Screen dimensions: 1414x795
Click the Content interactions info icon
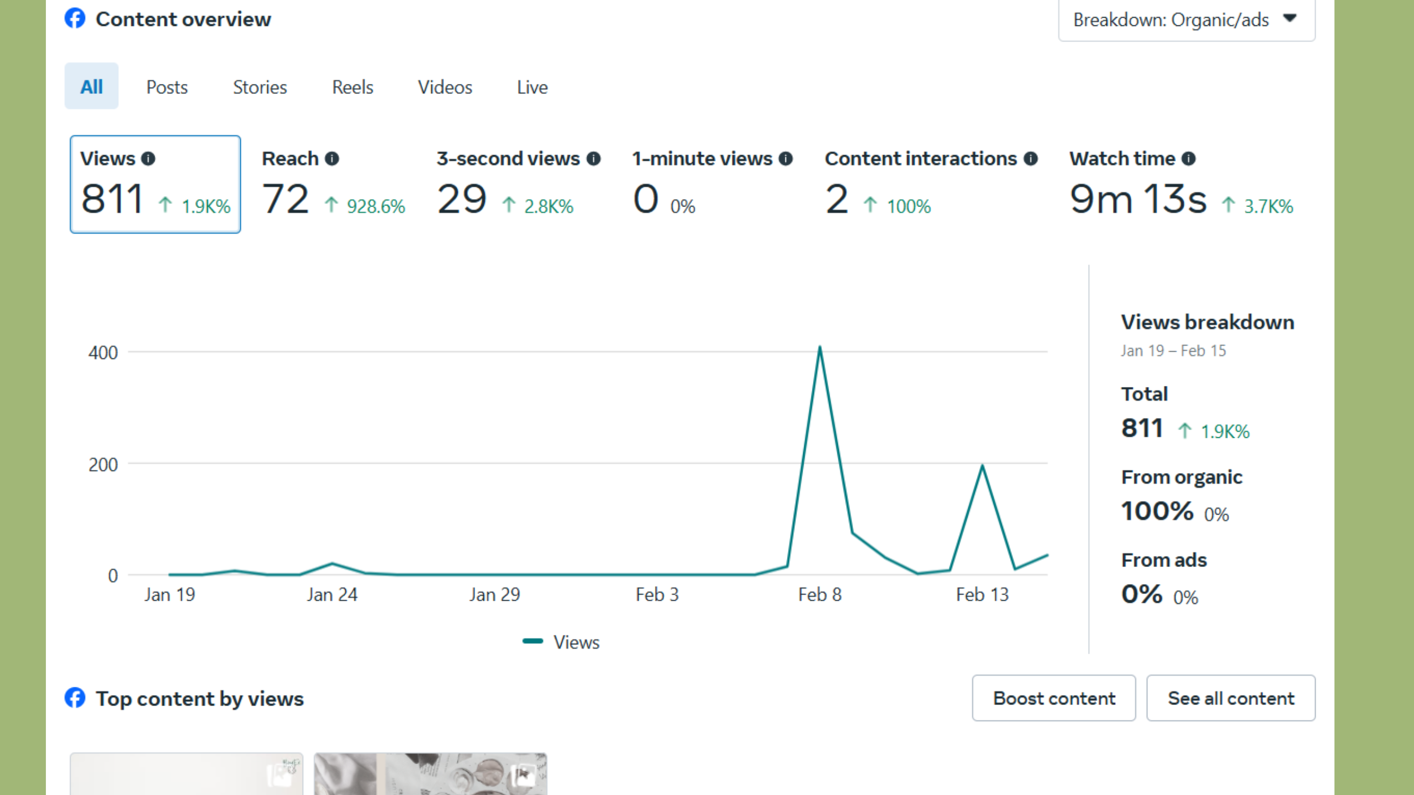point(1030,159)
